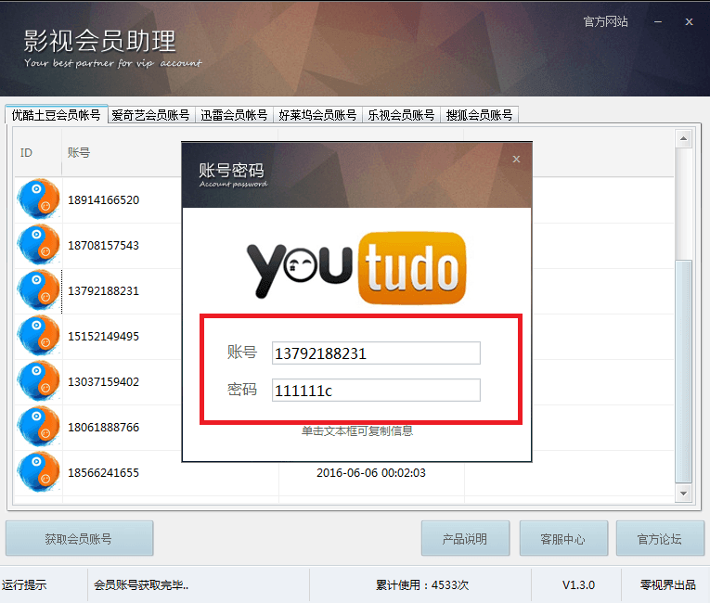Image resolution: width=710 pixels, height=603 pixels.
Task: Open the 客服中心 customer service
Action: [563, 538]
